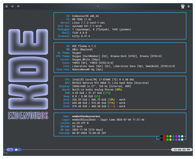Minimize window with the down chevron button

click(12, 6)
